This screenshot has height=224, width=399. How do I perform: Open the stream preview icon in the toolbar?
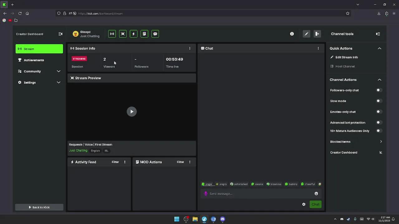[123, 34]
